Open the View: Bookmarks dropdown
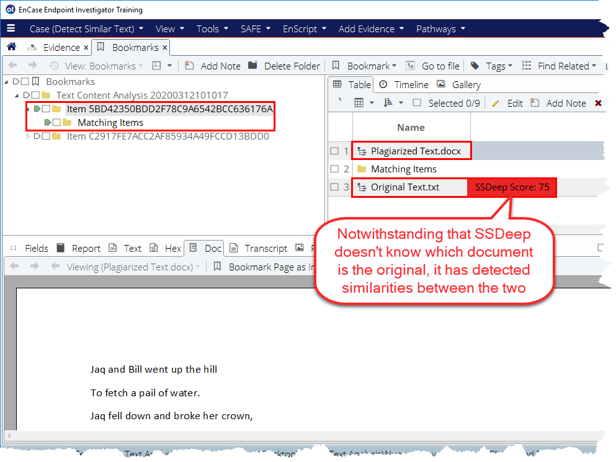616x462 pixels. coord(104,66)
